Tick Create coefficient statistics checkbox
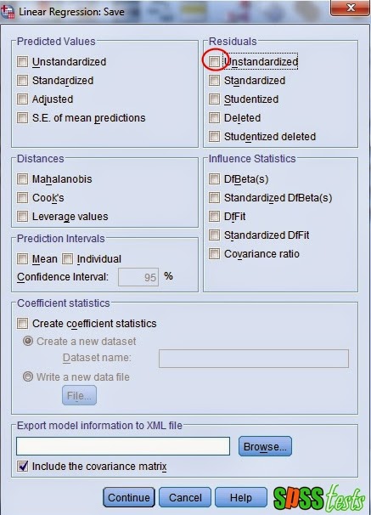Viewport: 371px width, 515px height. [x=22, y=323]
